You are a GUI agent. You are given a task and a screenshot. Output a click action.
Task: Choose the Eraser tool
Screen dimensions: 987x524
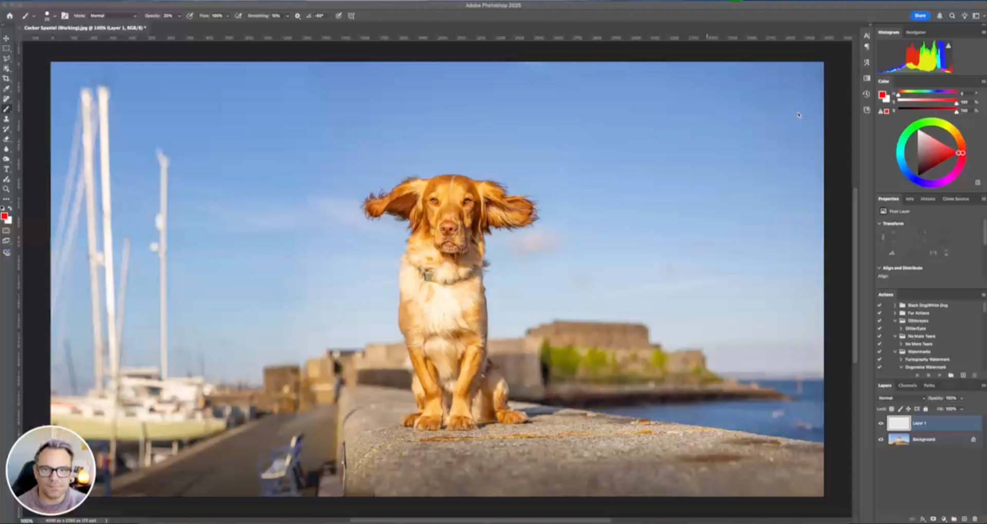click(6, 139)
